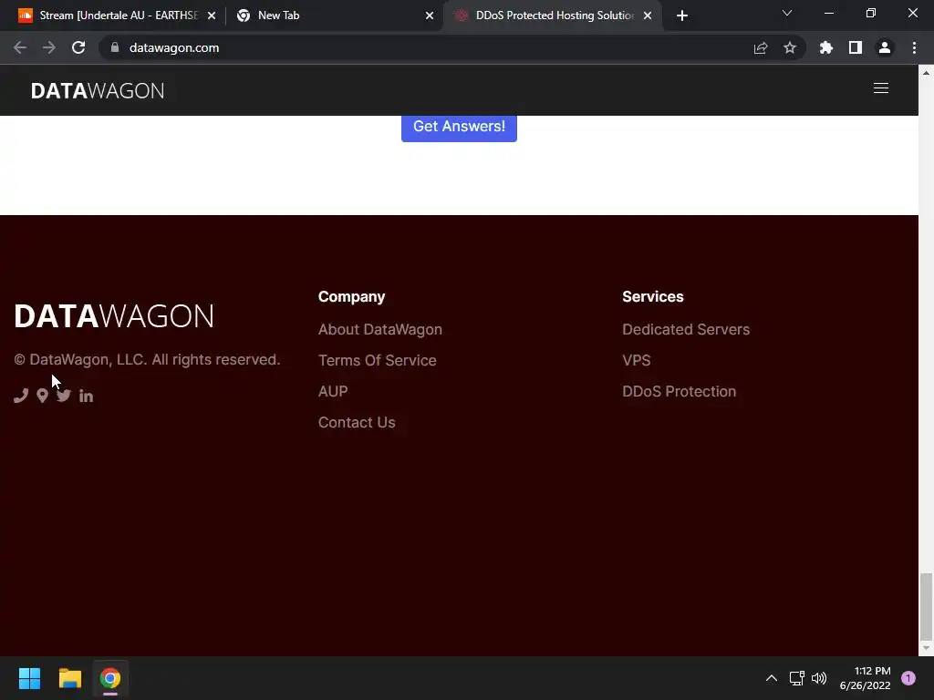The height and width of the screenshot is (700, 934).
Task: Open the hamburger navigation menu
Action: pyautogui.click(x=881, y=88)
